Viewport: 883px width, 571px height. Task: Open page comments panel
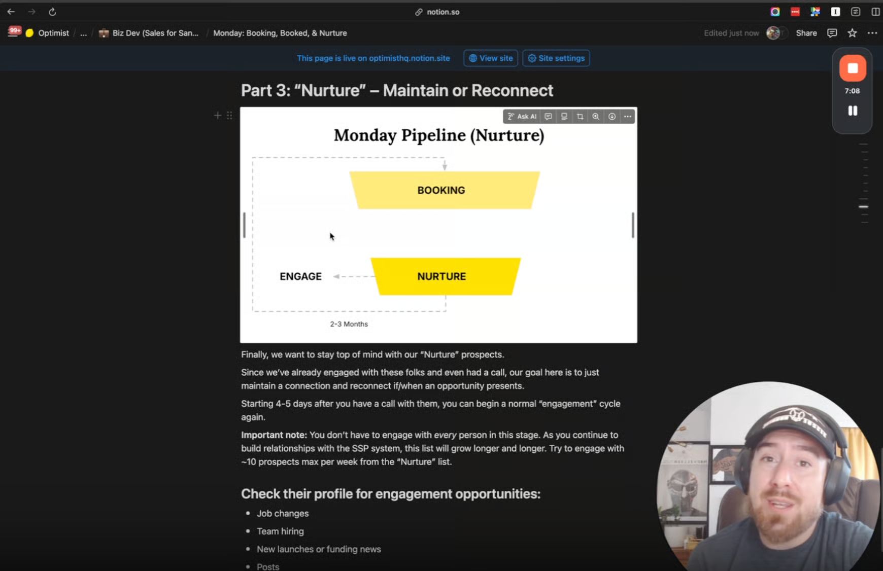coord(832,33)
